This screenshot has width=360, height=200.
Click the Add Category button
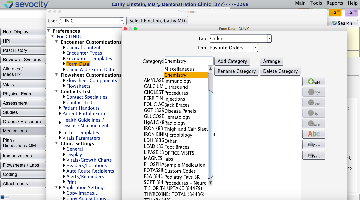click(232, 61)
